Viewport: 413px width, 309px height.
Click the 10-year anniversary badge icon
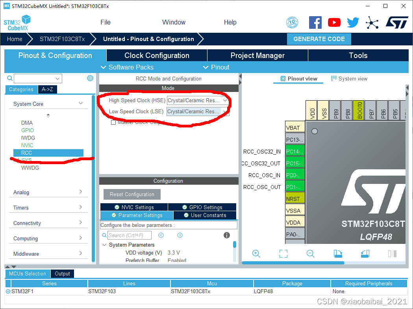point(292,23)
